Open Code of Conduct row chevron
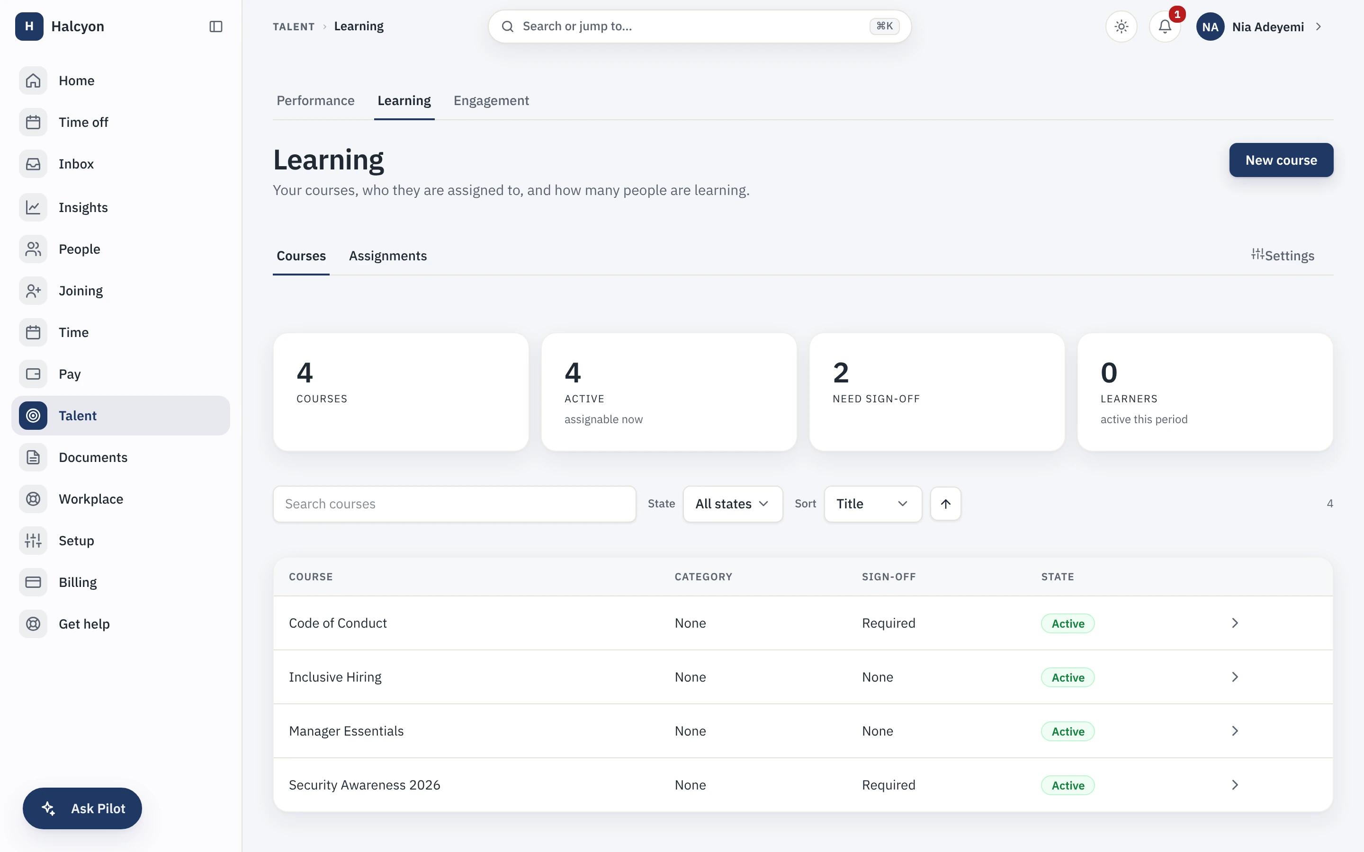 (x=1234, y=623)
